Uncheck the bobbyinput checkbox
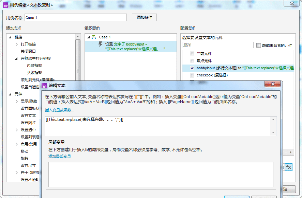This screenshot has height=198, width=302. (x=192, y=68)
